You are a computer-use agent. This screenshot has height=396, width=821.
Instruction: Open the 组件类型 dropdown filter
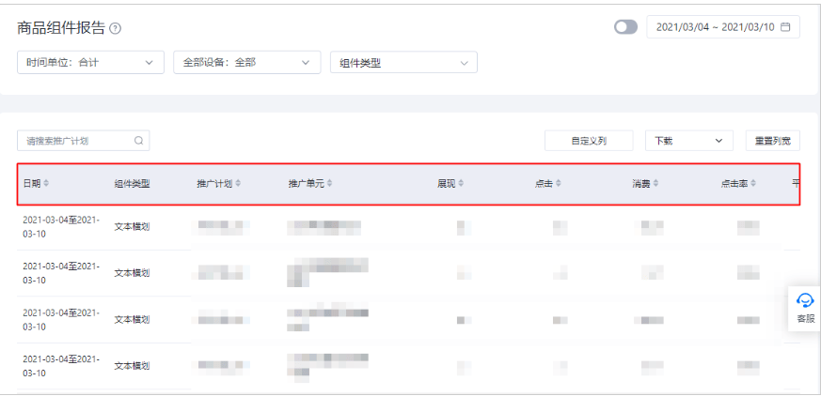[403, 63]
